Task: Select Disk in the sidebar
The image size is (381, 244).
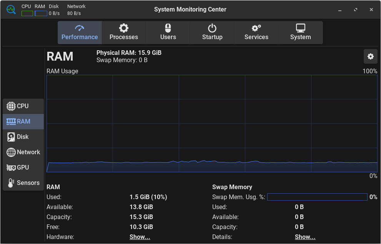Action: [23, 137]
